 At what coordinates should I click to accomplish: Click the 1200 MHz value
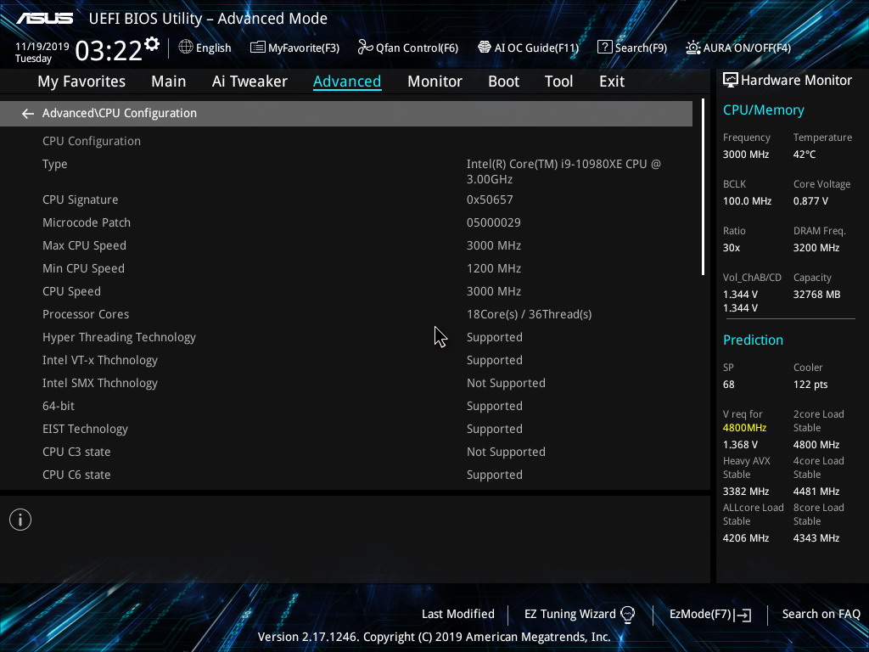coord(493,268)
